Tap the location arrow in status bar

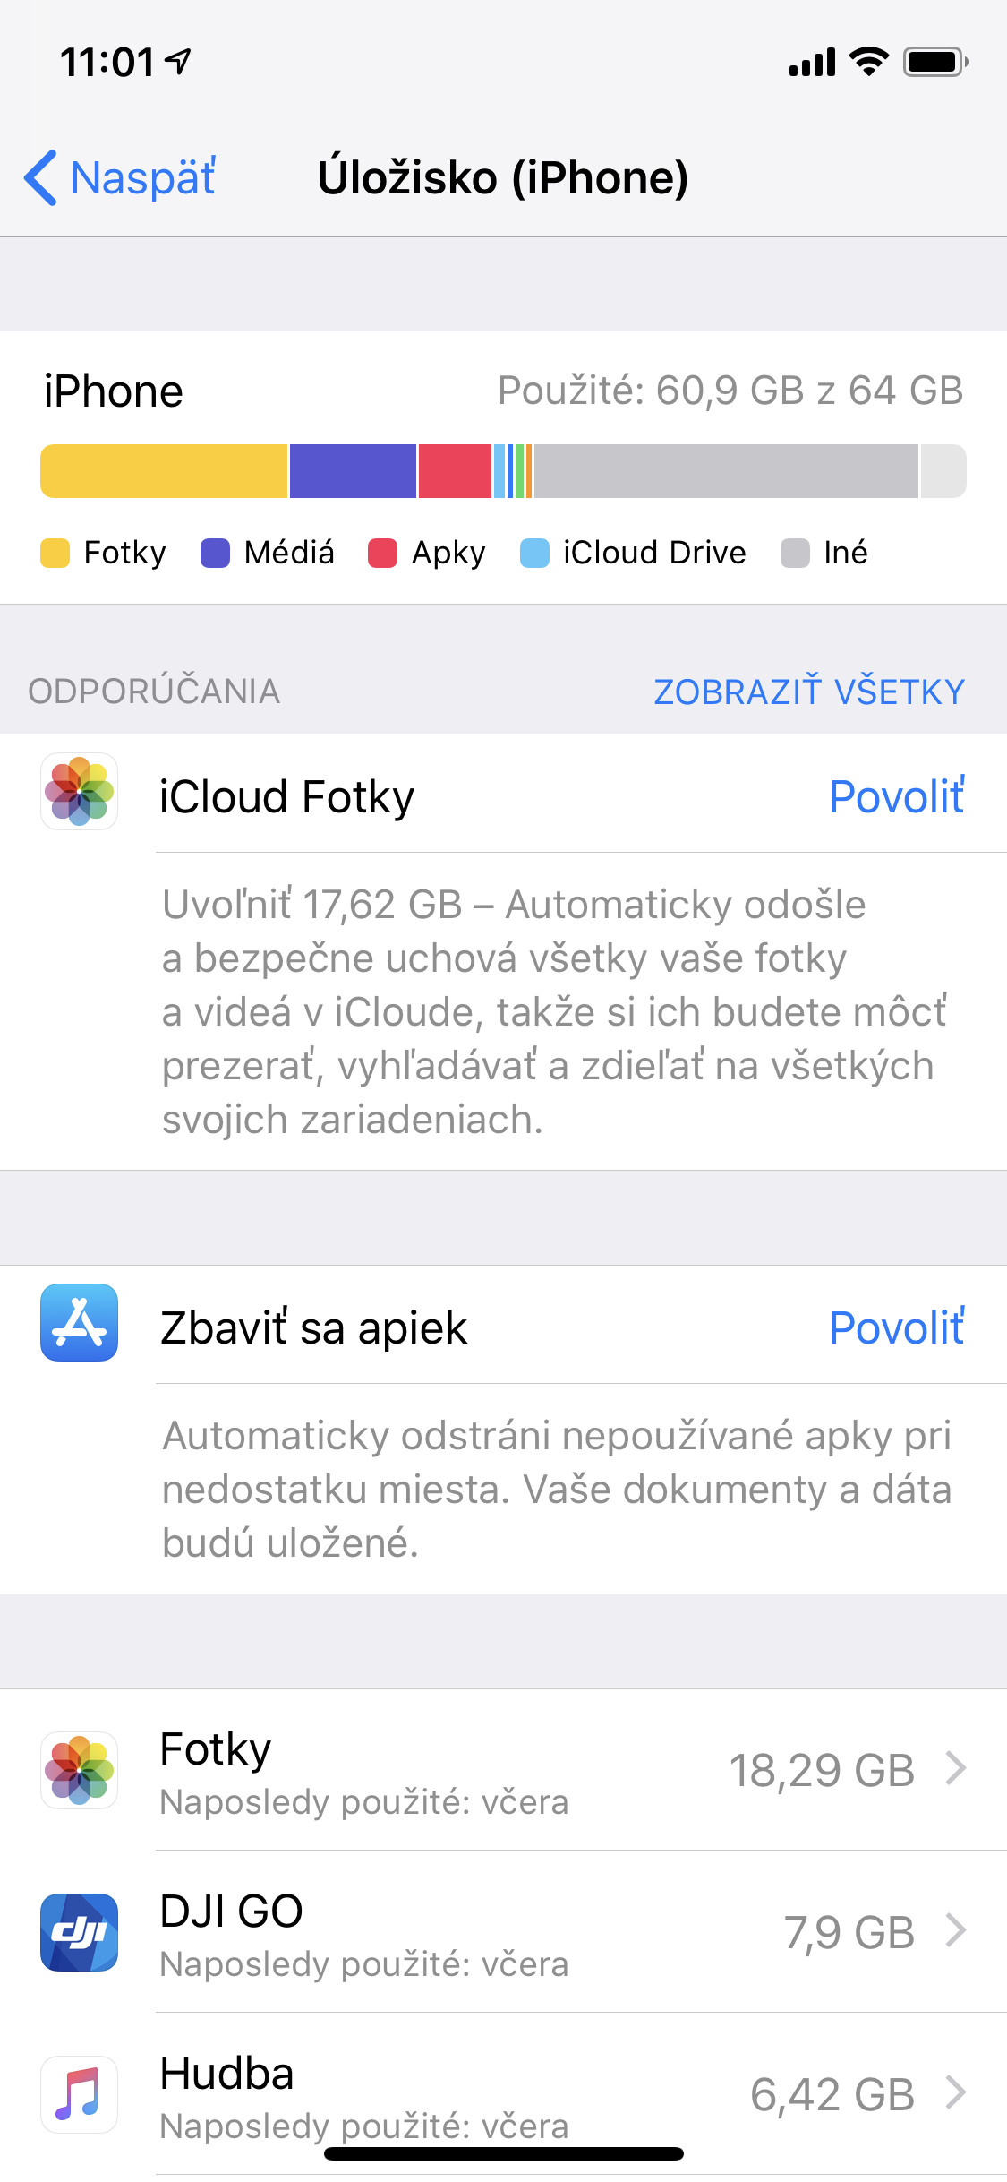(179, 62)
